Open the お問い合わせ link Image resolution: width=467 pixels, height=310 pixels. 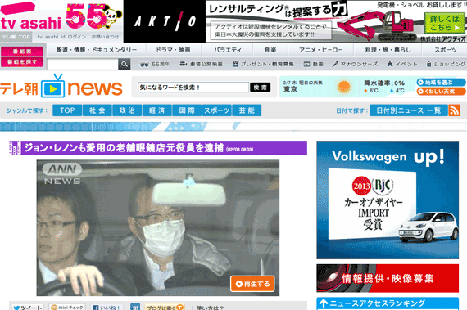click(x=105, y=37)
